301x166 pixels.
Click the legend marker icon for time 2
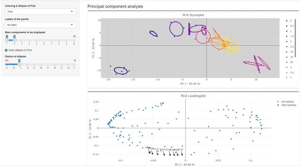coord(287,42)
